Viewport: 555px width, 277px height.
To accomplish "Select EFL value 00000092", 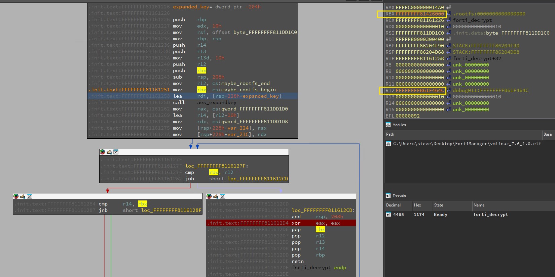I will 408,116.
